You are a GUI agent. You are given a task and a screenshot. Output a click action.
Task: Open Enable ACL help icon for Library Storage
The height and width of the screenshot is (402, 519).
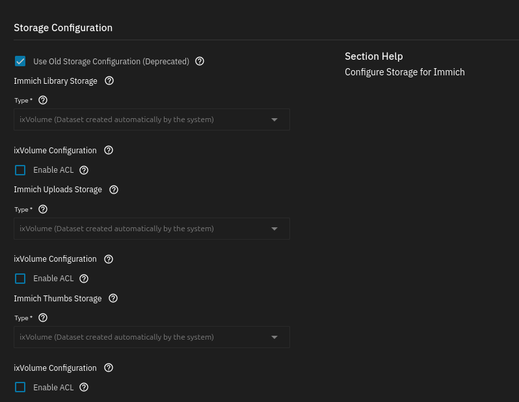(x=84, y=170)
